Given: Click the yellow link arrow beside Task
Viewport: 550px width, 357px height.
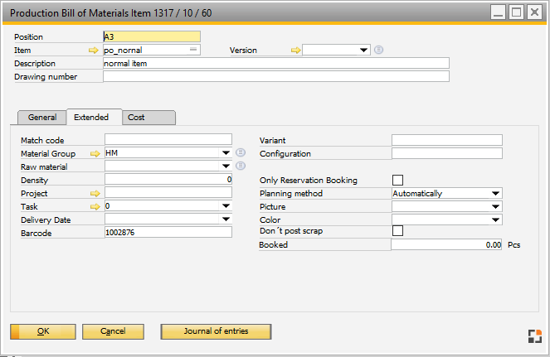Looking at the screenshot, I should (x=94, y=206).
